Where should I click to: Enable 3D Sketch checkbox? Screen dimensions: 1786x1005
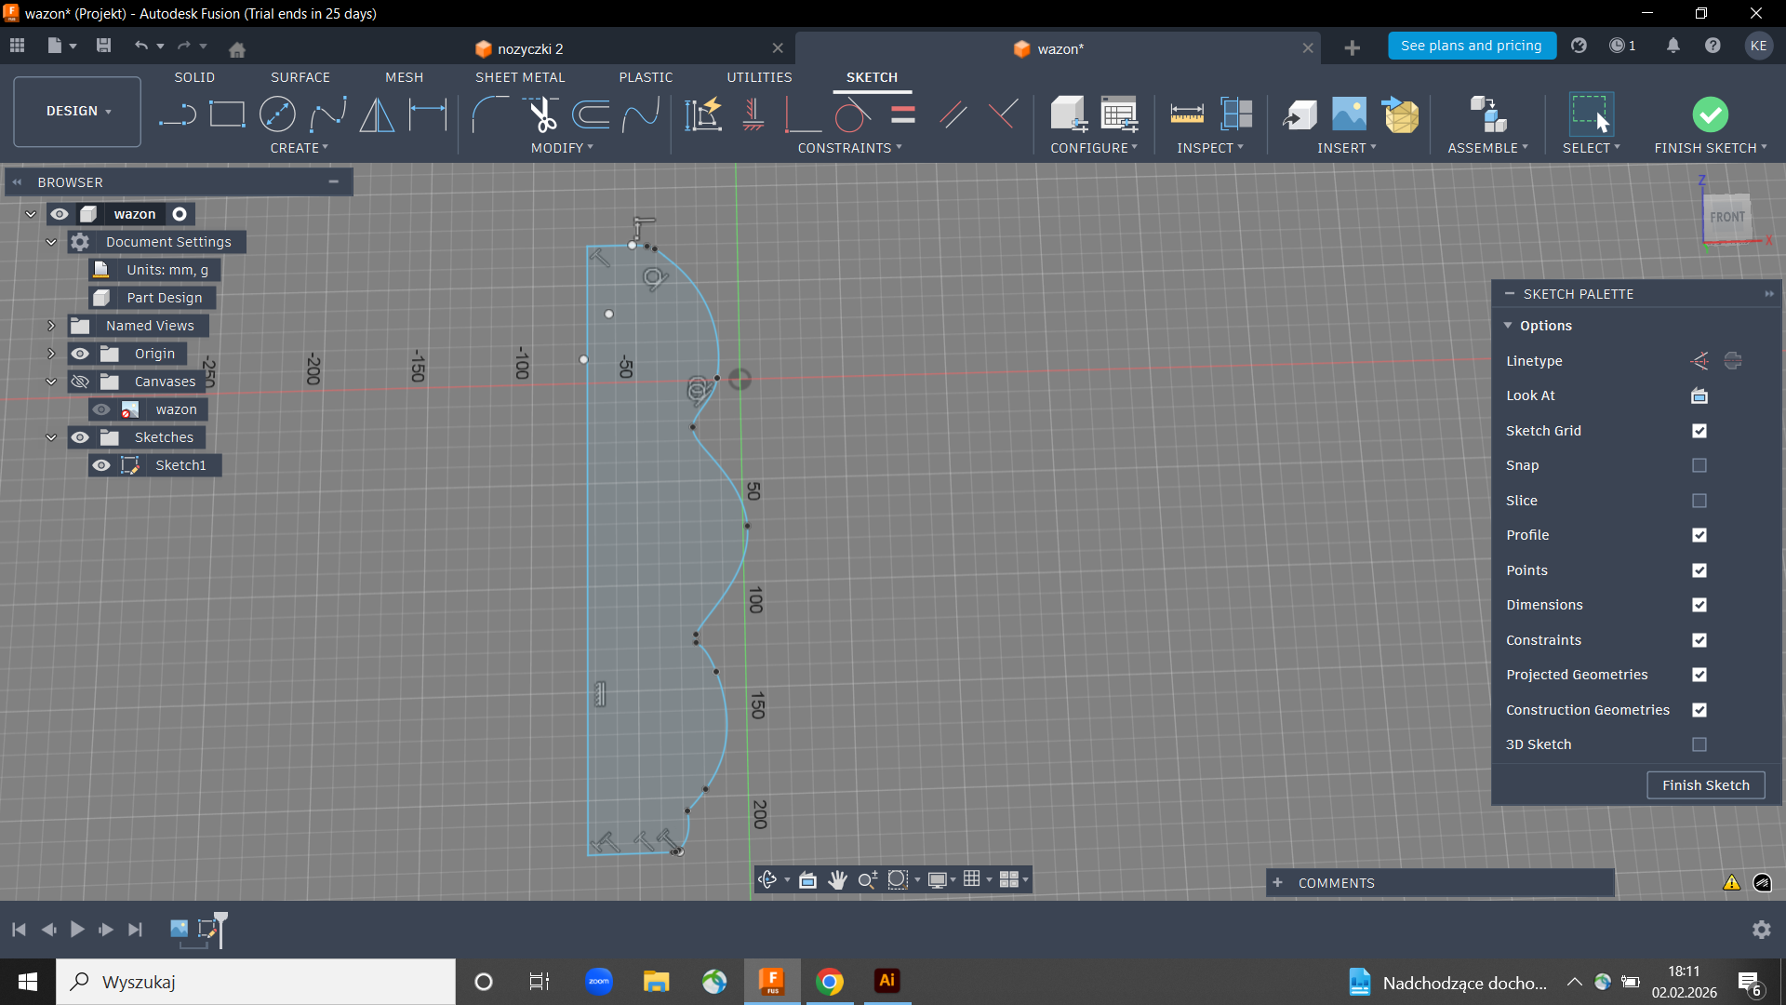[1699, 744]
